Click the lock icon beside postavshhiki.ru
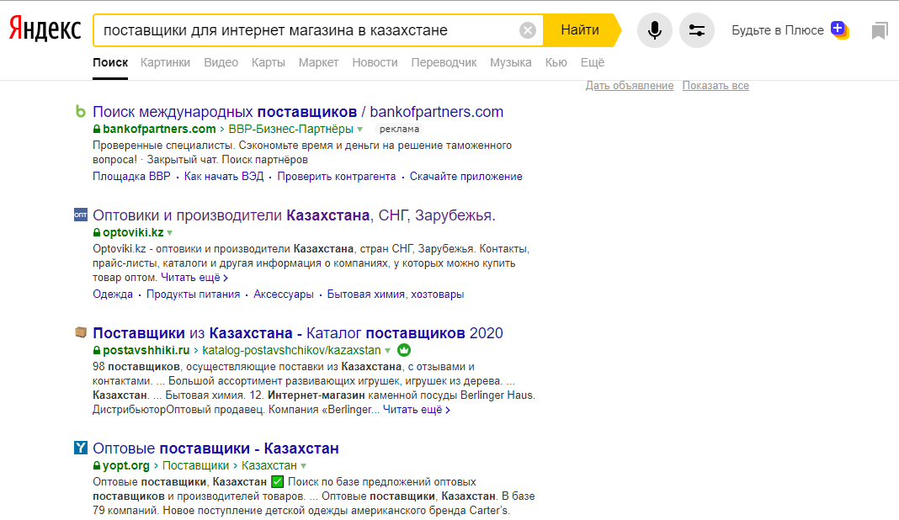899x520 pixels. pos(96,350)
